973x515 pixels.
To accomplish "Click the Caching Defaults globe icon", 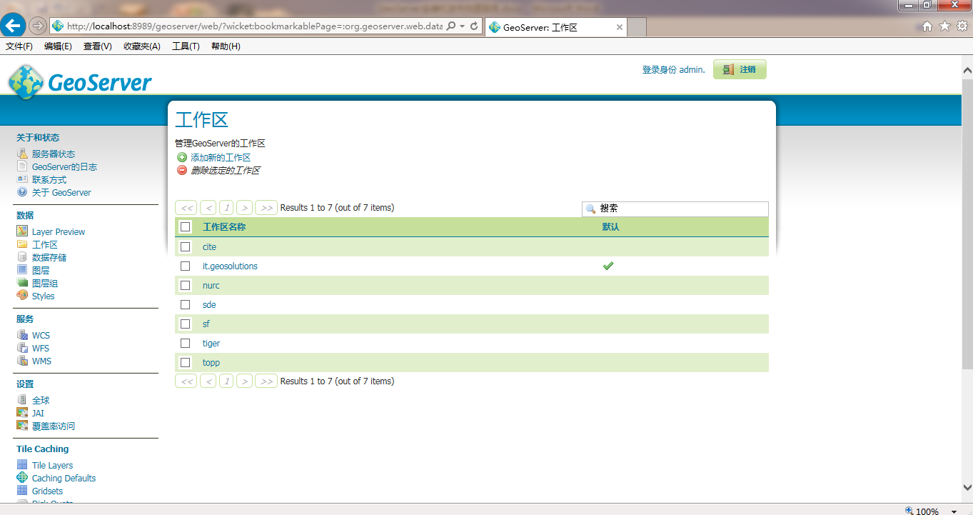I will (22, 478).
